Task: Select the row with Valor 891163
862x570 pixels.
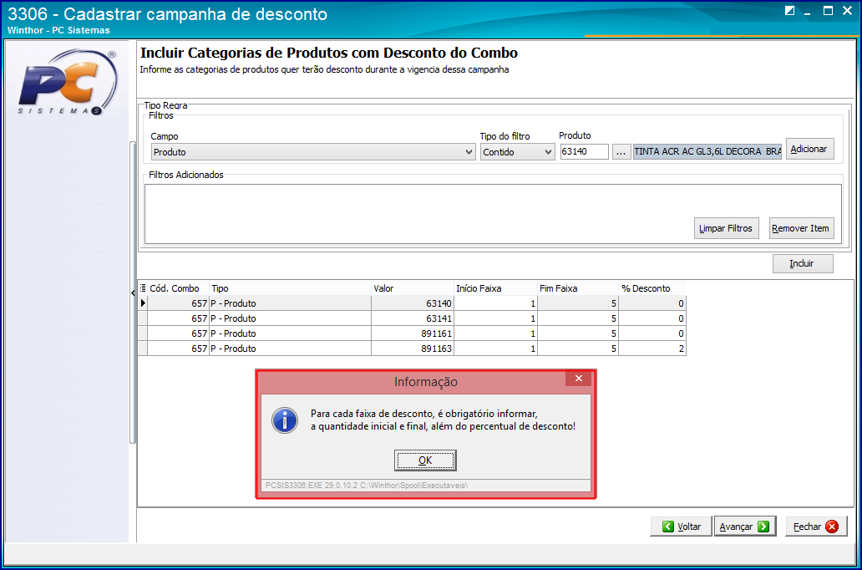Action: 412,349
